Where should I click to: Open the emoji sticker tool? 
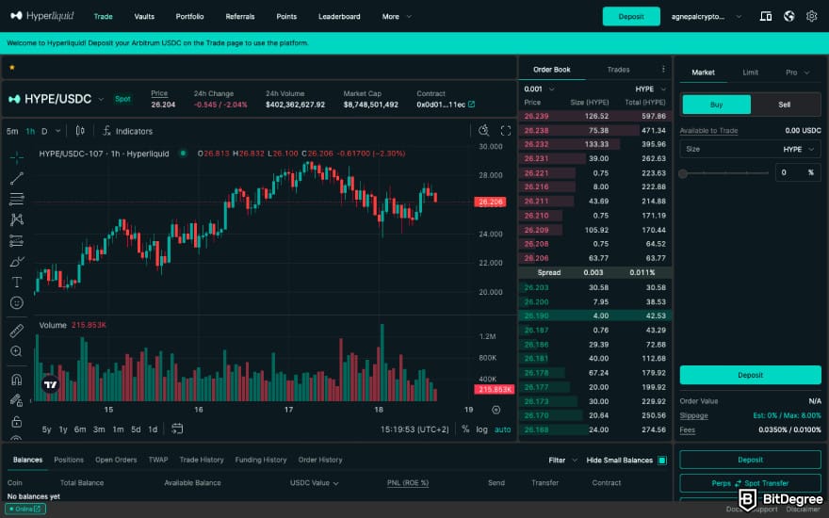[x=17, y=302]
